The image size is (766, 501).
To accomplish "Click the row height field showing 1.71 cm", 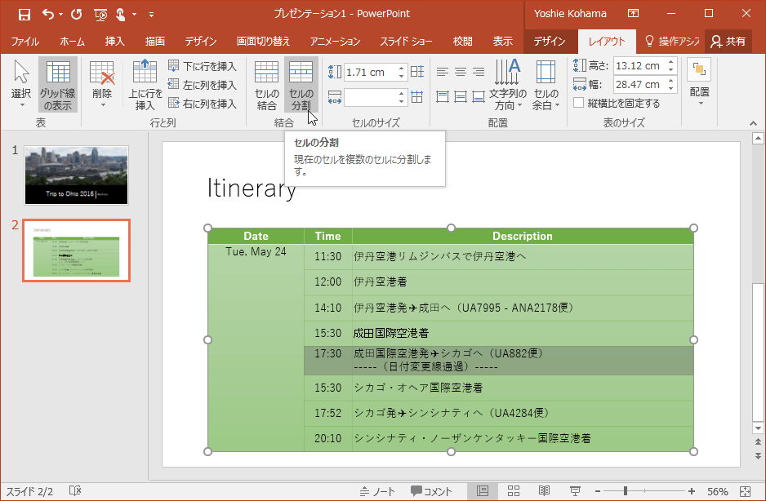I will coord(370,73).
